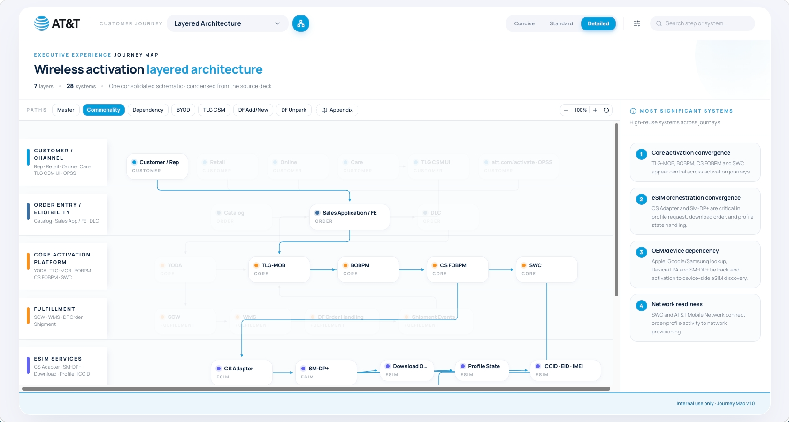Viewport: 789px width, 422px height.
Task: Select the SWC core node
Action: pos(547,270)
